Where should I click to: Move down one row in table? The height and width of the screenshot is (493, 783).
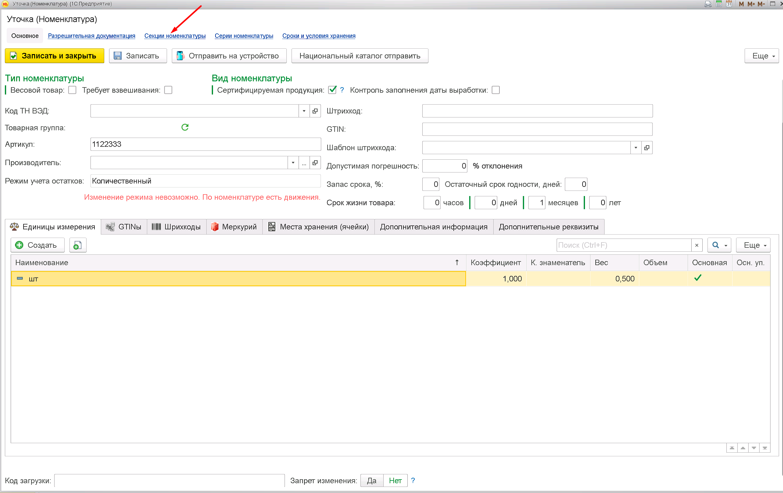pos(754,448)
